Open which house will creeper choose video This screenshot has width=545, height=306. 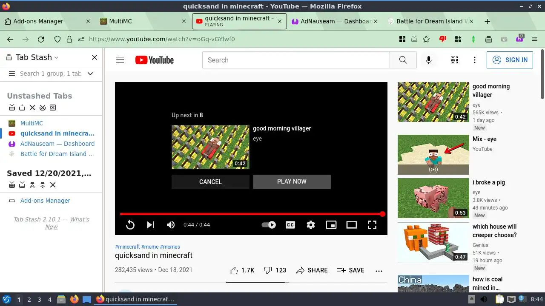point(433,242)
